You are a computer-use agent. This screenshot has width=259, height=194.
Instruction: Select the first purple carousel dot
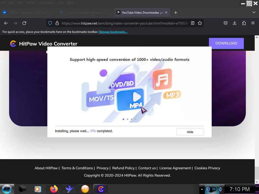coord(123,119)
